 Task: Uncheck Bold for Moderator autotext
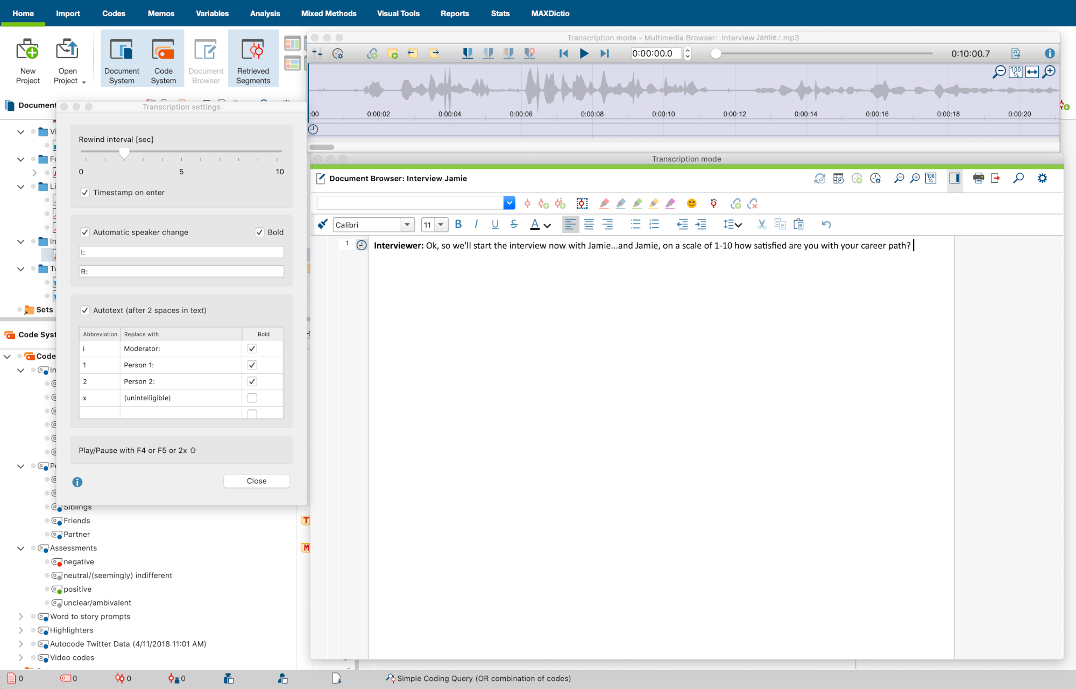click(x=252, y=349)
